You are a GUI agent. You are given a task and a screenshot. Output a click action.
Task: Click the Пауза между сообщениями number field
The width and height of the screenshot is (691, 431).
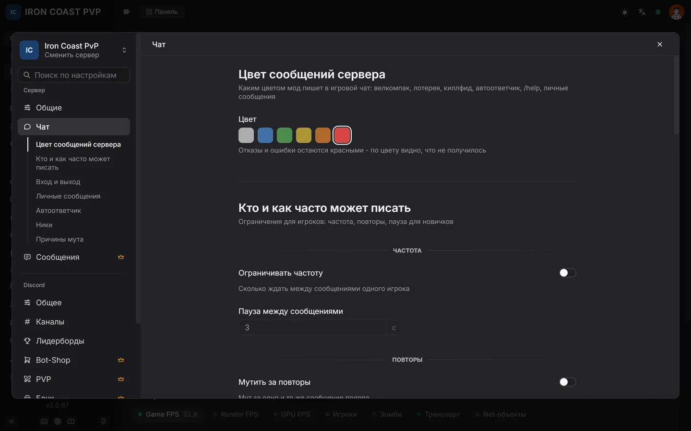coord(312,328)
